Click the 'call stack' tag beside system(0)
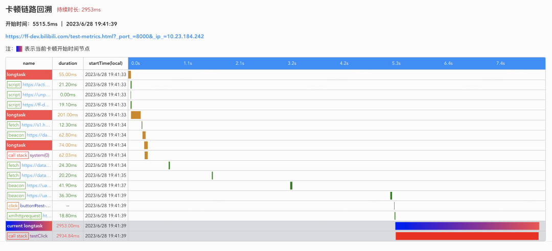Image resolution: width=552 pixels, height=251 pixels. pyautogui.click(x=17, y=155)
